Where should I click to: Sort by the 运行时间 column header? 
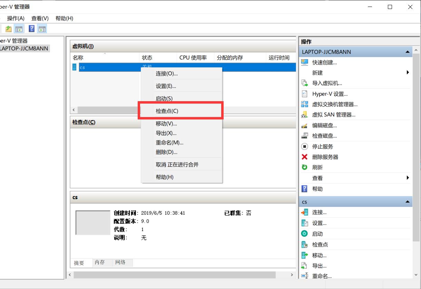point(281,58)
